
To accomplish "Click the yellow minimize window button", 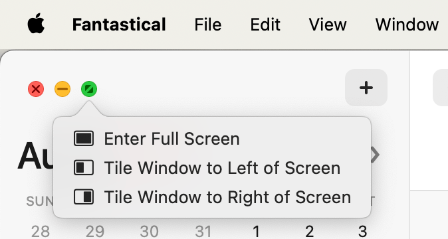I will [x=62, y=89].
